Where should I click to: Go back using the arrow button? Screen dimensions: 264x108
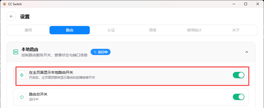11,16
